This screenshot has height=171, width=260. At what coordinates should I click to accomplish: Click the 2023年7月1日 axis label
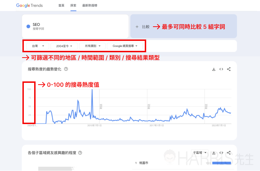pyautogui.click(x=219, y=125)
